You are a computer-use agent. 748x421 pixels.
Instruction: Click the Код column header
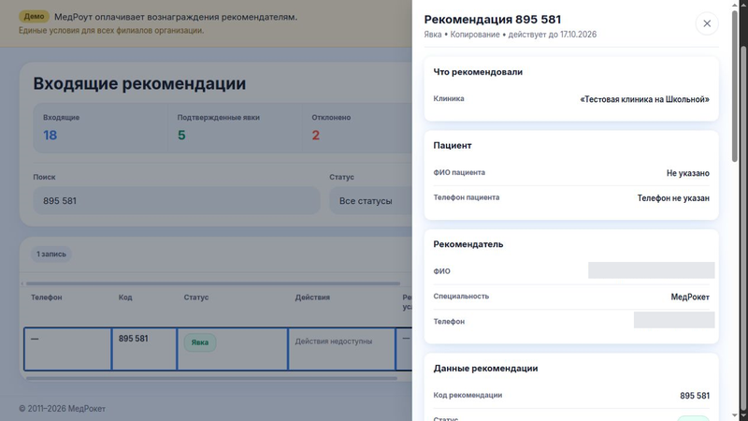pyautogui.click(x=125, y=297)
